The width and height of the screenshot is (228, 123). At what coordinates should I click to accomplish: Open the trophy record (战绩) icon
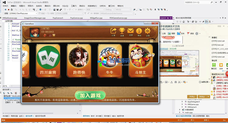point(122,31)
